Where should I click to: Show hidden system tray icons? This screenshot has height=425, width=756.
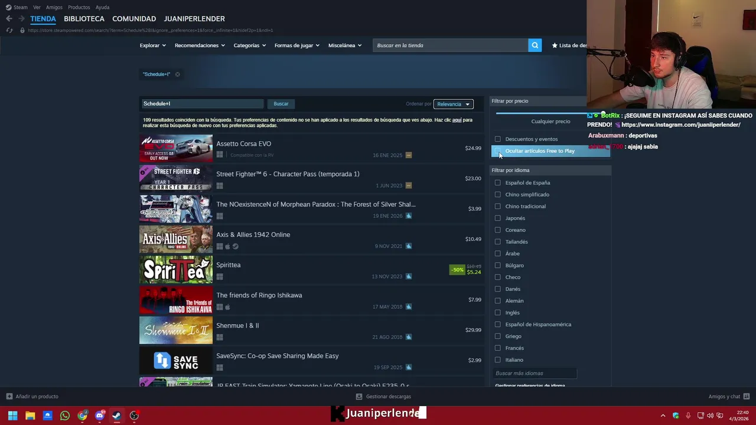tap(663, 416)
